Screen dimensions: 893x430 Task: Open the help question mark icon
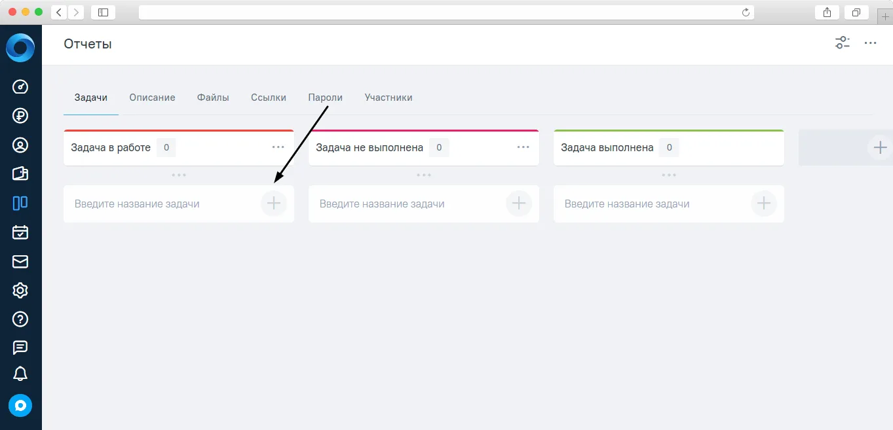coord(20,319)
